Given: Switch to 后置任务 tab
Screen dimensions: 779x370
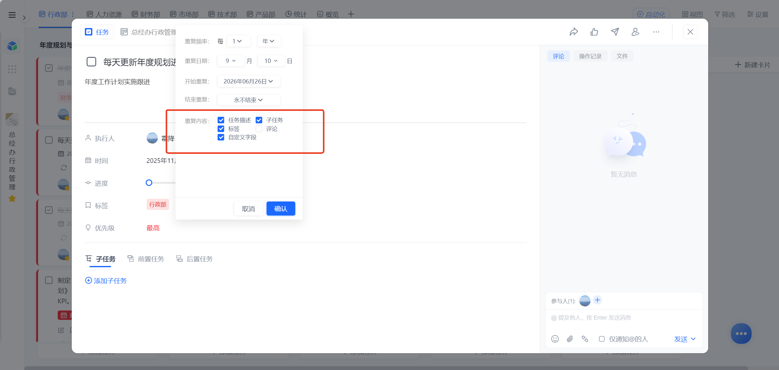Looking at the screenshot, I should 194,259.
